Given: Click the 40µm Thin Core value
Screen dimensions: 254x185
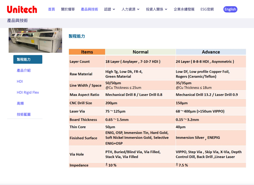Looking at the screenshot, I should click(x=181, y=127).
